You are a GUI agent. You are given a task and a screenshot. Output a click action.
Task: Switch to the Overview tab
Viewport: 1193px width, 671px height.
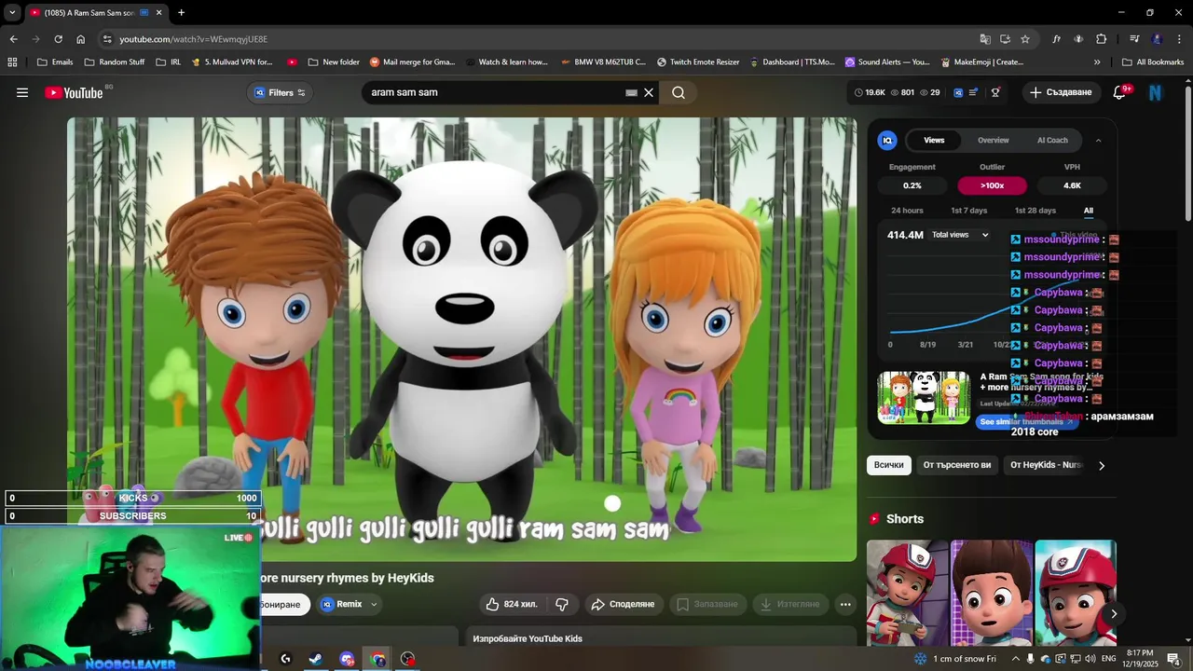pos(993,140)
